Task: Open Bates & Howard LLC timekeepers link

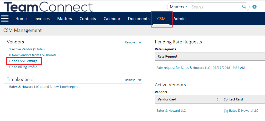Action: click(44, 87)
